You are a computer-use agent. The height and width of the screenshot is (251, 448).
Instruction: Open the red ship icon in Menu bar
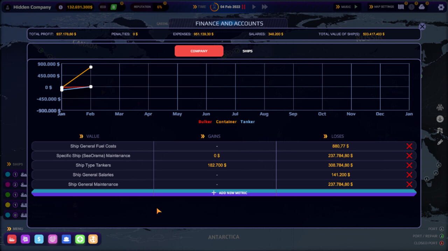point(12,239)
